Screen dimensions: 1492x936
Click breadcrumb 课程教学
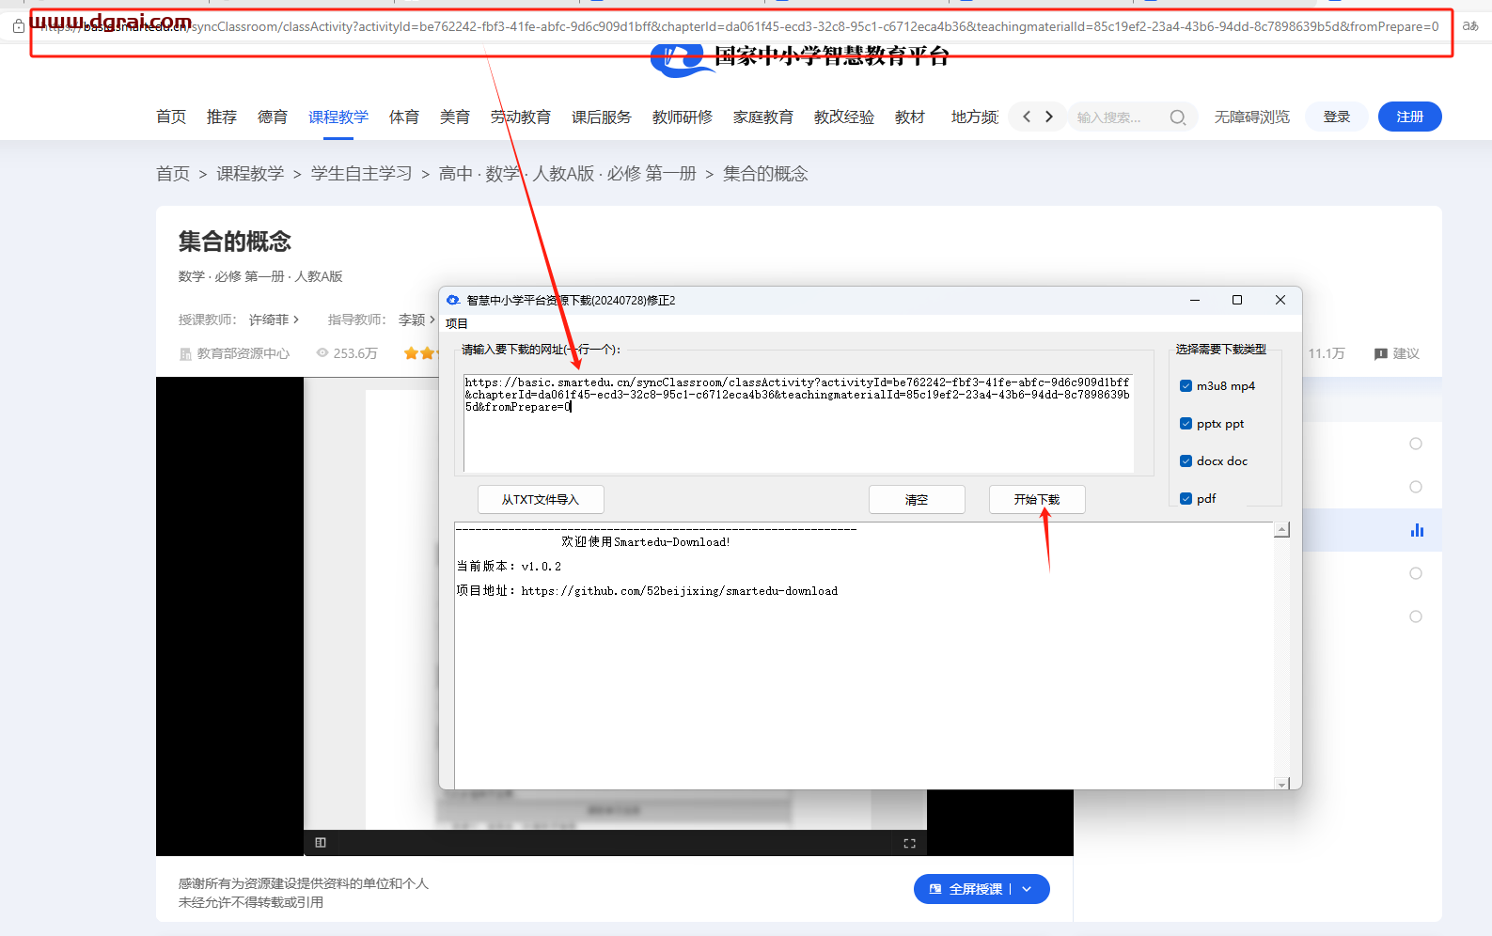click(250, 174)
